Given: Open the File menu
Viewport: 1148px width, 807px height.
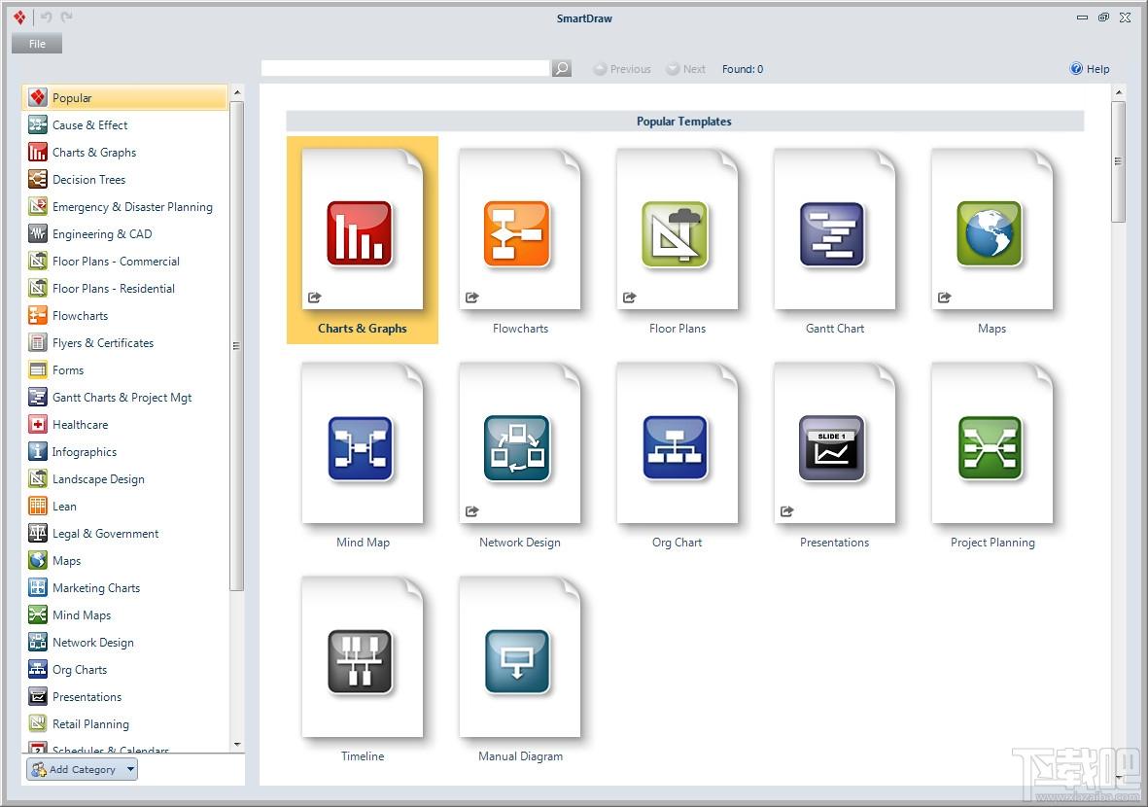Looking at the screenshot, I should (37, 44).
